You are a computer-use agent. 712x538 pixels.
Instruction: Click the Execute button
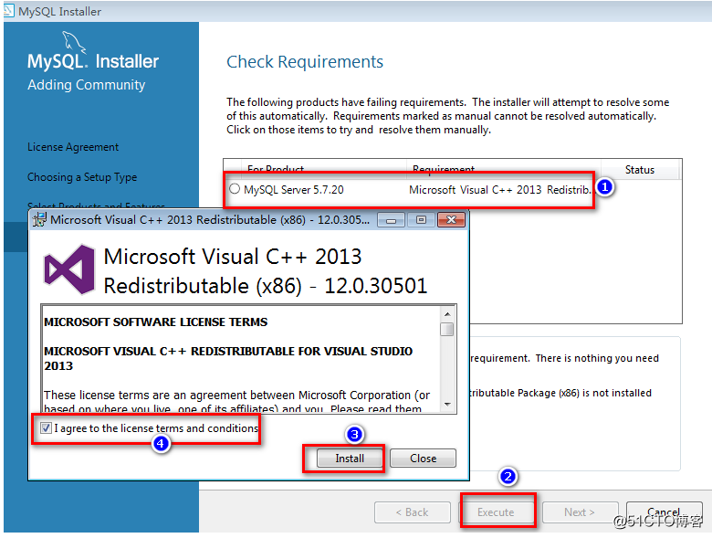click(x=496, y=512)
